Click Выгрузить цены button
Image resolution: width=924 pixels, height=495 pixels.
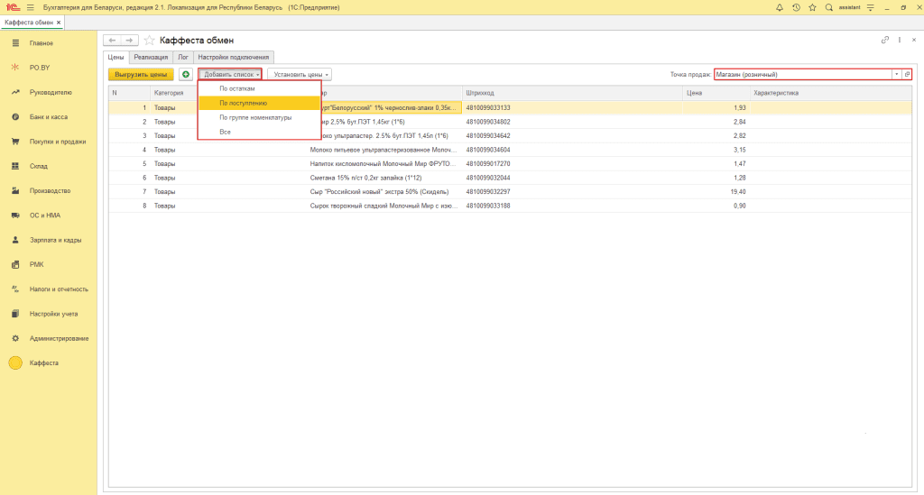pyautogui.click(x=141, y=74)
